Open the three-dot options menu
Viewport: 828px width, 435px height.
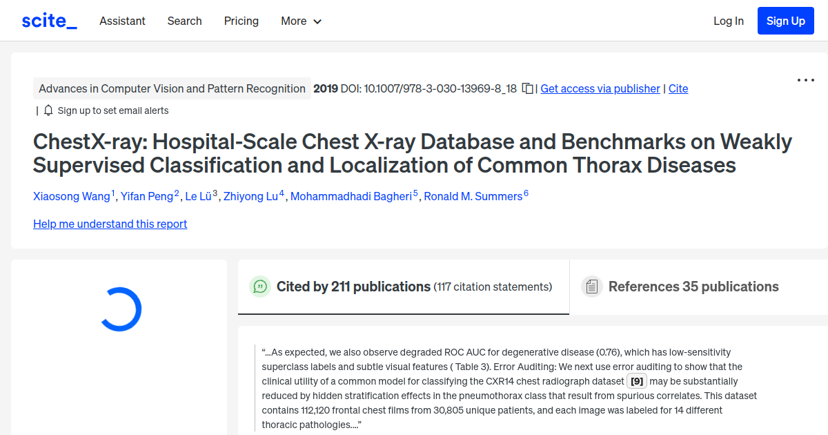(805, 80)
